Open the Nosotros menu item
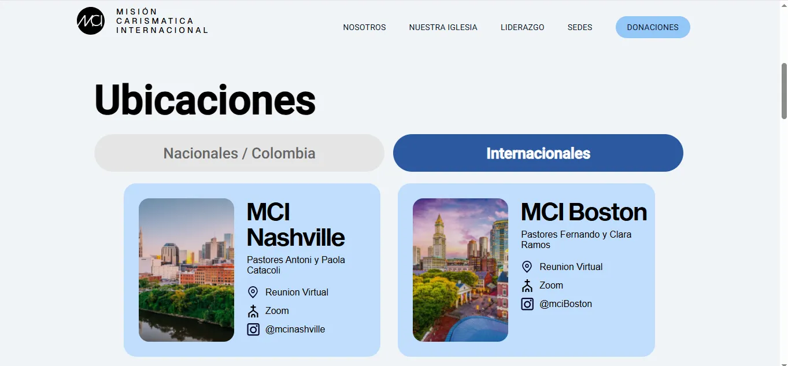The image size is (788, 366). (364, 27)
